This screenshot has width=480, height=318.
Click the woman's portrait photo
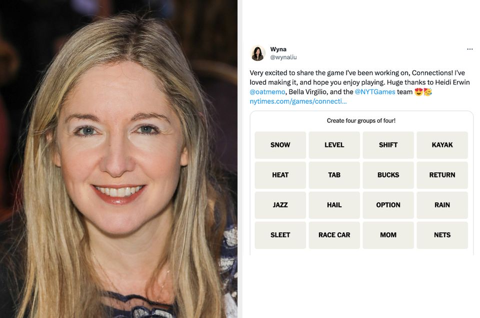(x=118, y=159)
